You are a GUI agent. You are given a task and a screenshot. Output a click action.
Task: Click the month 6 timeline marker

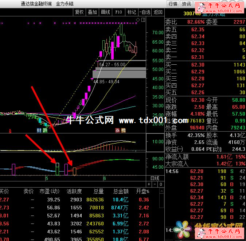click(x=105, y=178)
